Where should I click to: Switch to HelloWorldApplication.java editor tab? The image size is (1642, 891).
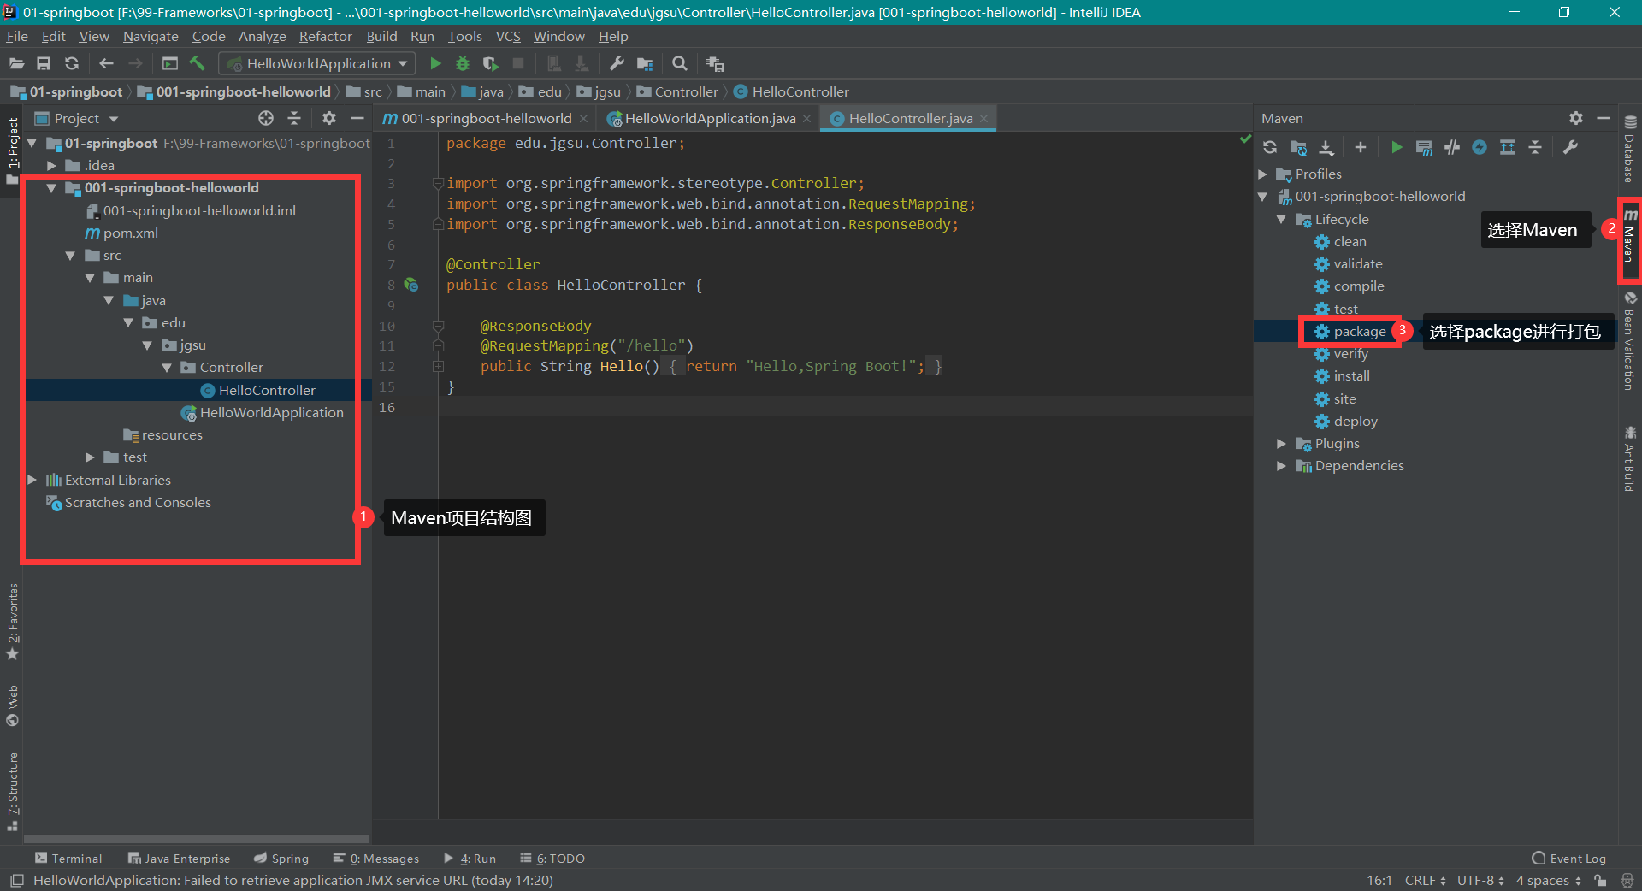coord(709,118)
